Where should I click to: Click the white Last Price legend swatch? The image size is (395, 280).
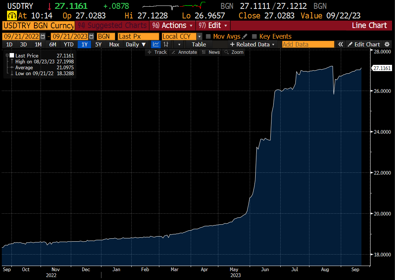pos(11,55)
